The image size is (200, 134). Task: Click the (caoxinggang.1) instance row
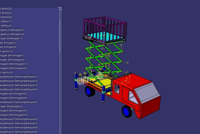tap(12, 30)
